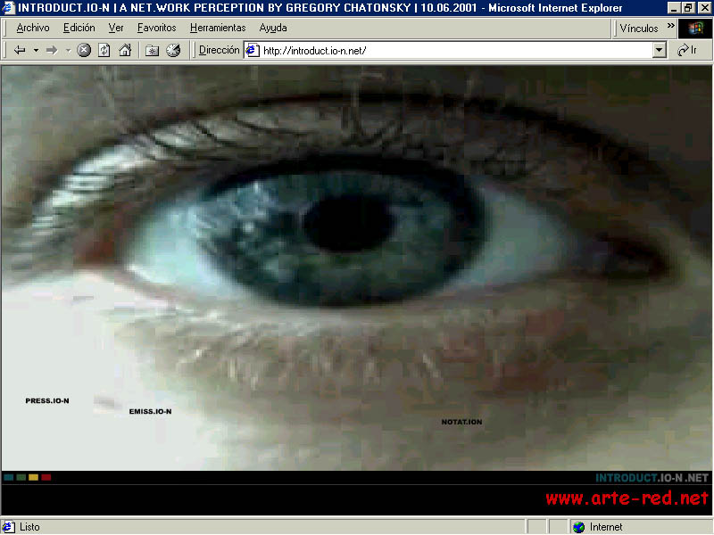Open the Forward button history dropdown
Image resolution: width=714 pixels, height=535 pixels.
pos(68,50)
